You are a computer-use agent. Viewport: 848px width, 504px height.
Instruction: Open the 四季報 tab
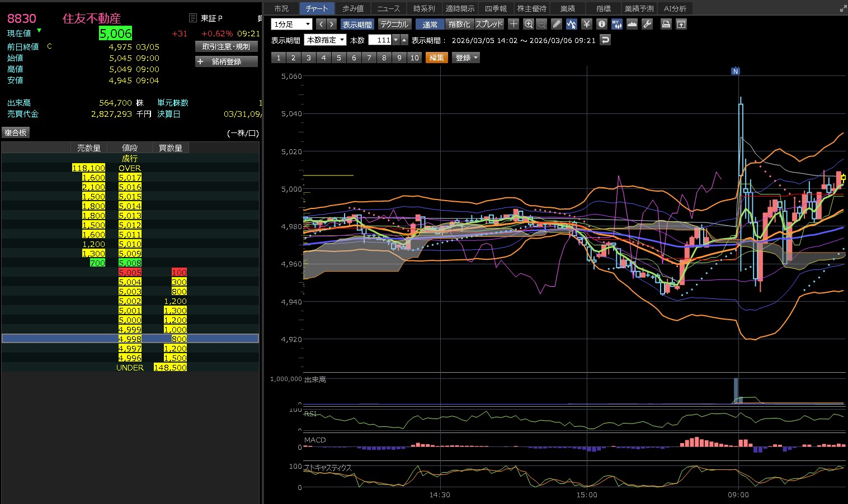click(x=496, y=8)
